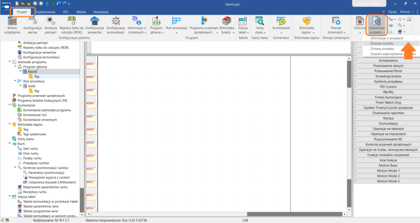Open the Opcje menu

pos(393,12)
